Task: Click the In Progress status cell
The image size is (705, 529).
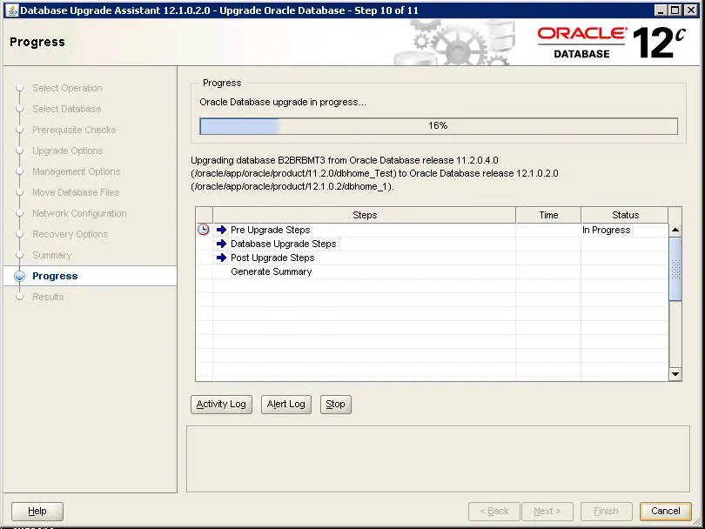Action: (x=625, y=230)
